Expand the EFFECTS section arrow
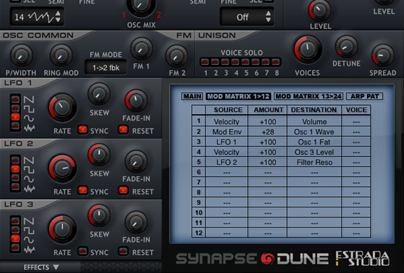The width and height of the screenshot is (404, 273). 56,267
